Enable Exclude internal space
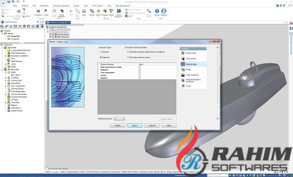The image size is (293, 177). [128, 58]
